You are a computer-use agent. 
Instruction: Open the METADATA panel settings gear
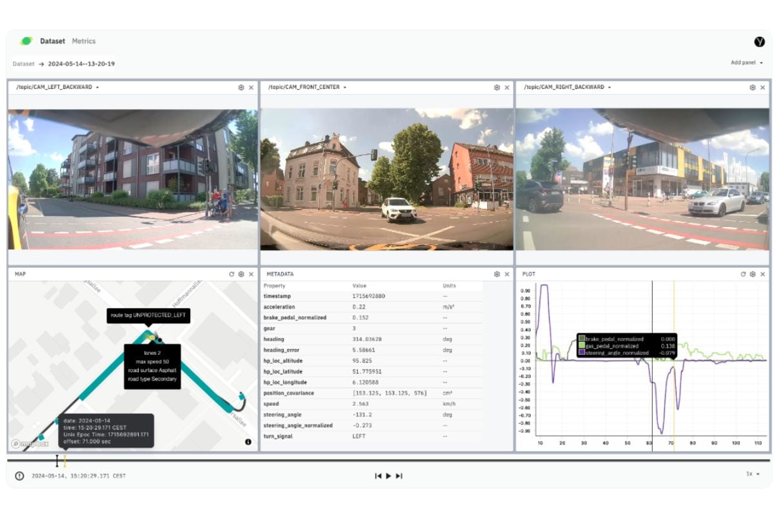pyautogui.click(x=497, y=274)
